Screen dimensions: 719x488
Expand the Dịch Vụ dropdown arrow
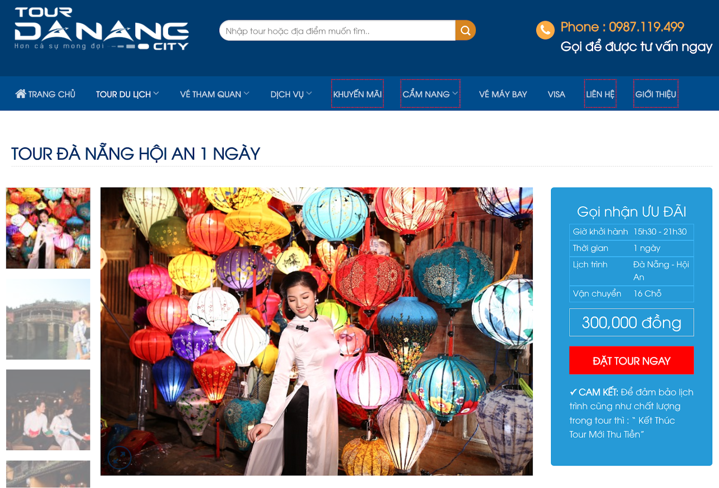(x=309, y=93)
